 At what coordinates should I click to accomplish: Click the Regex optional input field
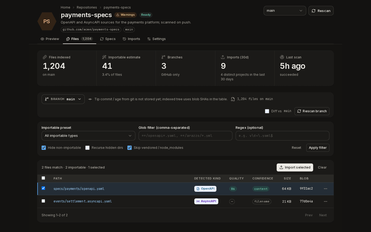(283, 136)
